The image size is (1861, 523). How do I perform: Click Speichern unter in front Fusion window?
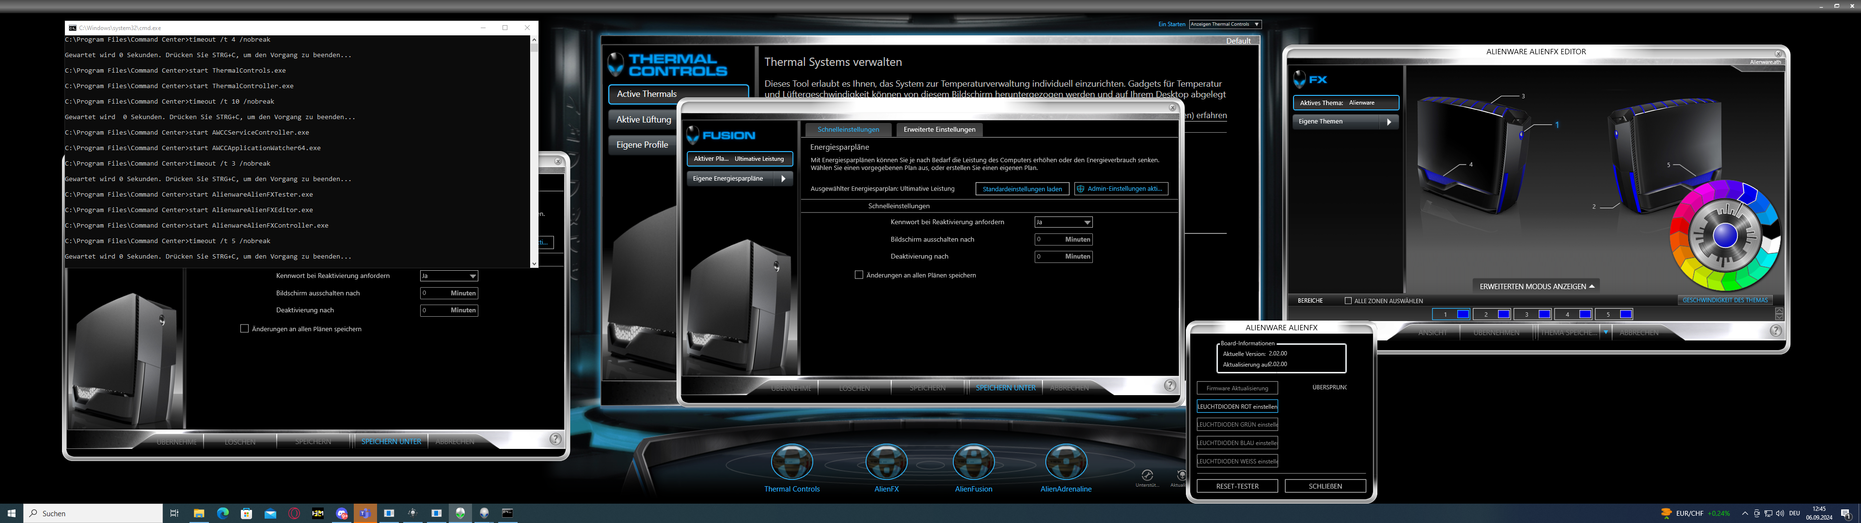coord(1005,388)
